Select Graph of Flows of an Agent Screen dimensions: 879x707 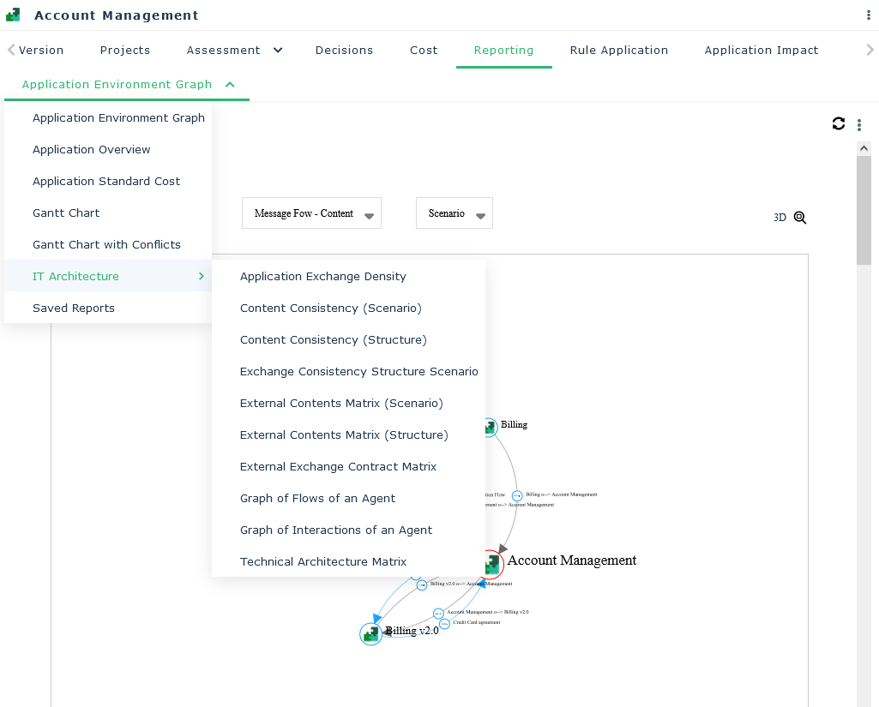(x=317, y=499)
